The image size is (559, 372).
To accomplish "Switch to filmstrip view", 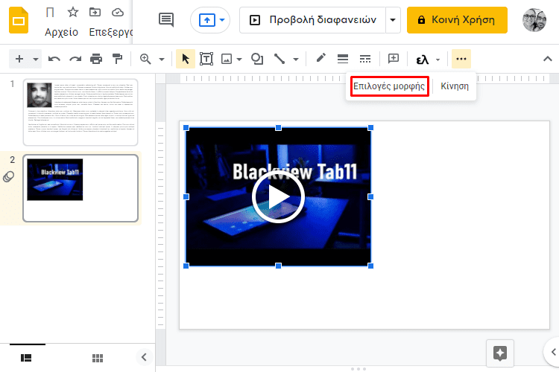I will 26,358.
